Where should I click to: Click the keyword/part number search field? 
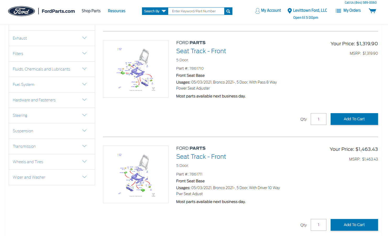(196, 11)
